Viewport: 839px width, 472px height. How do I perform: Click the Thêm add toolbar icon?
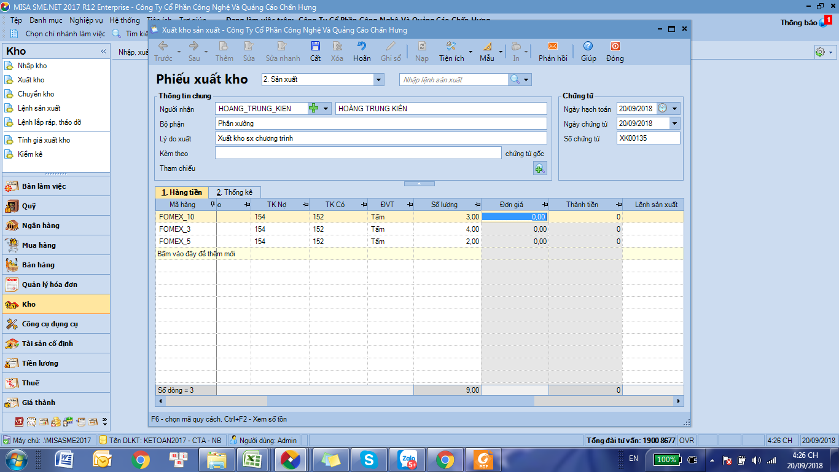pyautogui.click(x=224, y=46)
